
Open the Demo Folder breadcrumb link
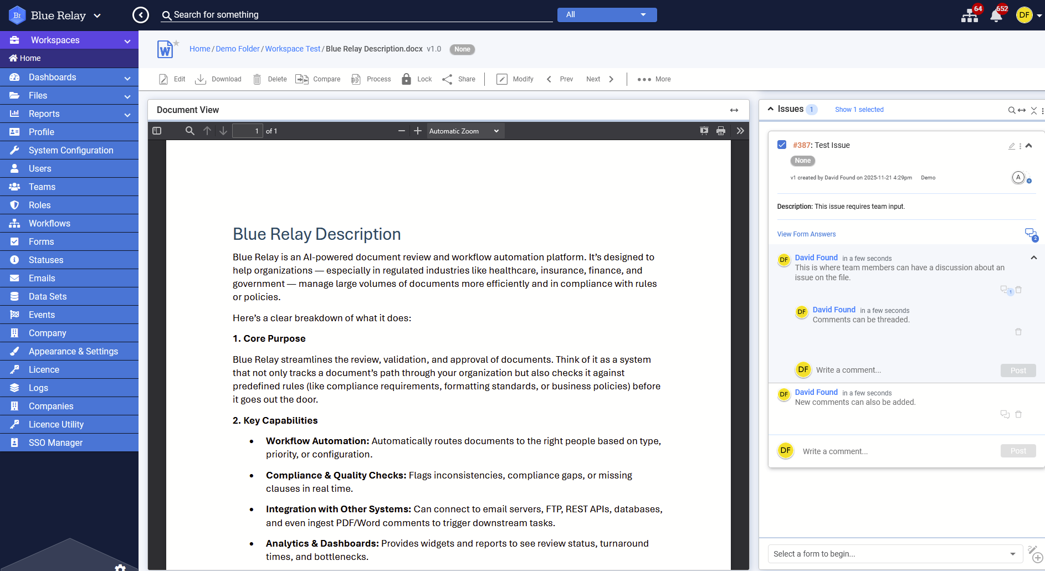coord(238,49)
